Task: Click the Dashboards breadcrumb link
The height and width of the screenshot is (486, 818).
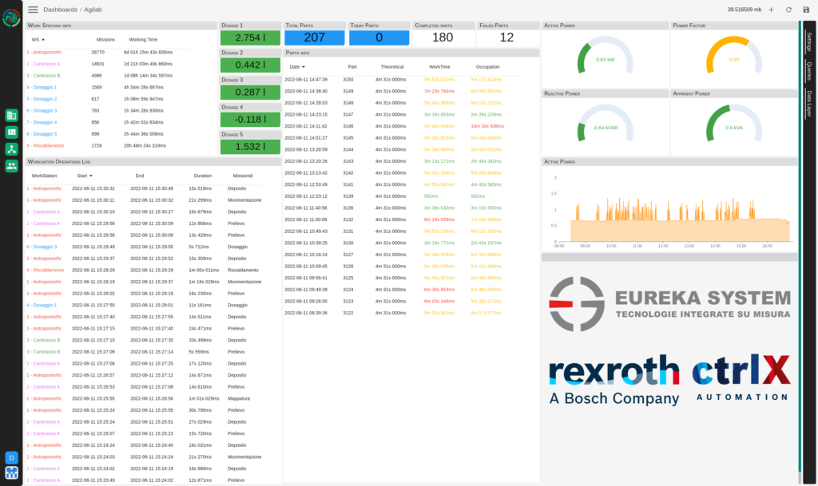Action: 61,10
